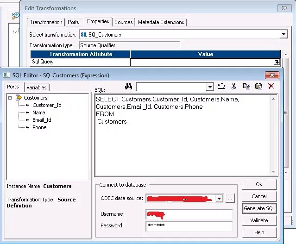
Task: Click the red X Delete icon
Action: click(x=271, y=86)
